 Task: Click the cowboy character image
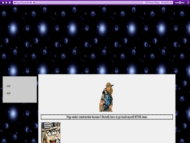[x=107, y=97]
